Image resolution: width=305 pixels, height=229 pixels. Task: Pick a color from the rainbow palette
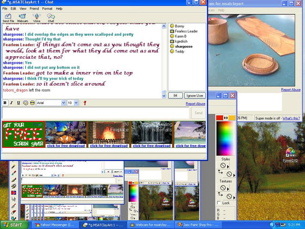[225, 138]
